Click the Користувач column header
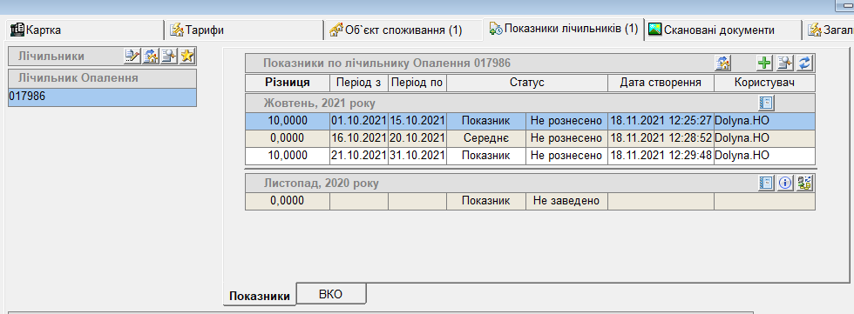Screen dimensions: 854x314 (765, 83)
